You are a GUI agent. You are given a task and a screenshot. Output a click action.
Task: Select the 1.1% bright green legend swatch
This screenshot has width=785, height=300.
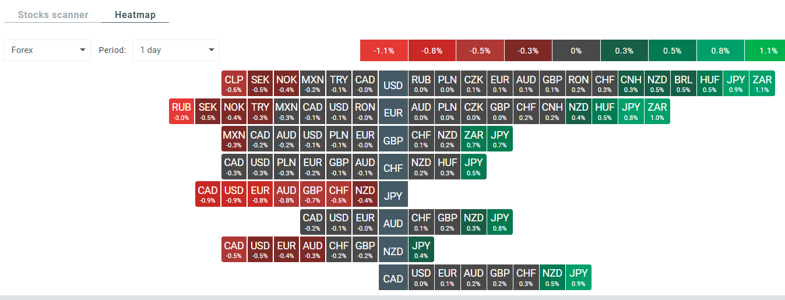pyautogui.click(x=768, y=51)
